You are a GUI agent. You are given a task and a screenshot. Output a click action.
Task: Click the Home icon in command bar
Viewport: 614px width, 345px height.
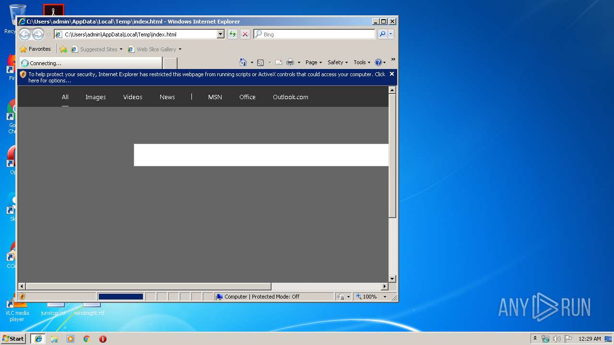tap(243, 62)
